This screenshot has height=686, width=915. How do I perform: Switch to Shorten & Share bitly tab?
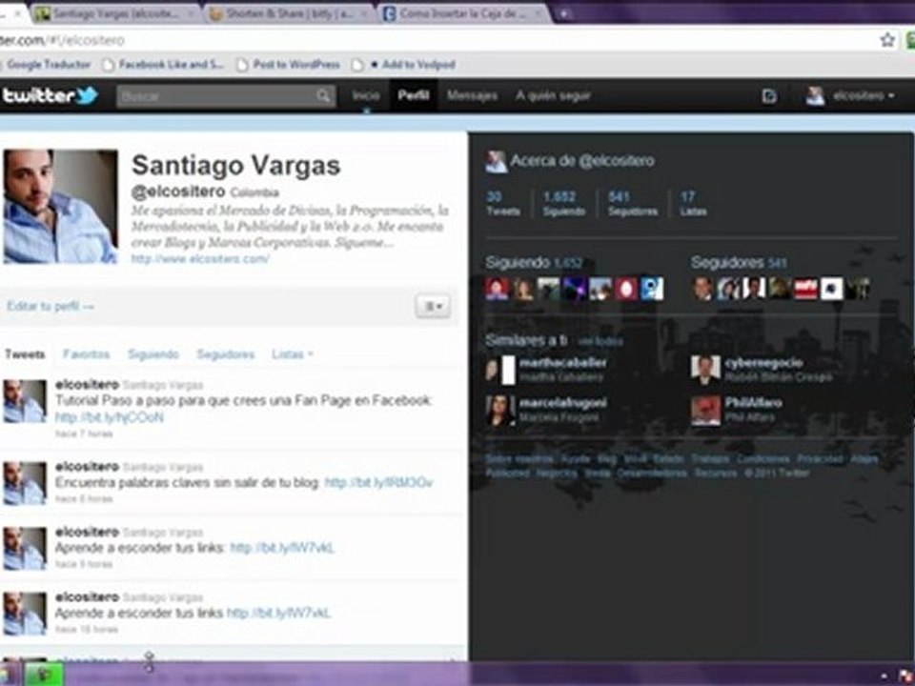[290, 14]
